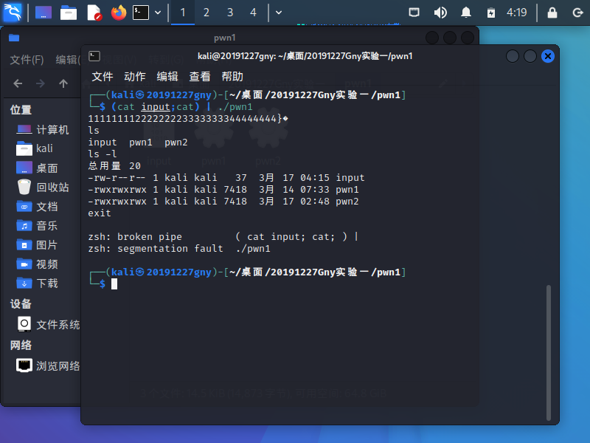Click the '(cat input;cat) | ./pwn1' command
590x443 pixels.
181,107
